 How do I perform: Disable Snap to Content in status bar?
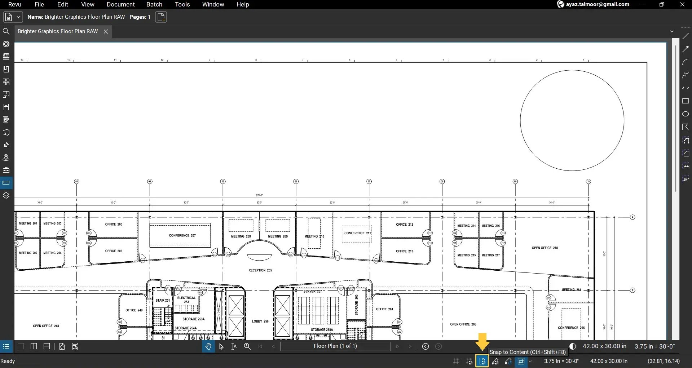click(x=482, y=361)
